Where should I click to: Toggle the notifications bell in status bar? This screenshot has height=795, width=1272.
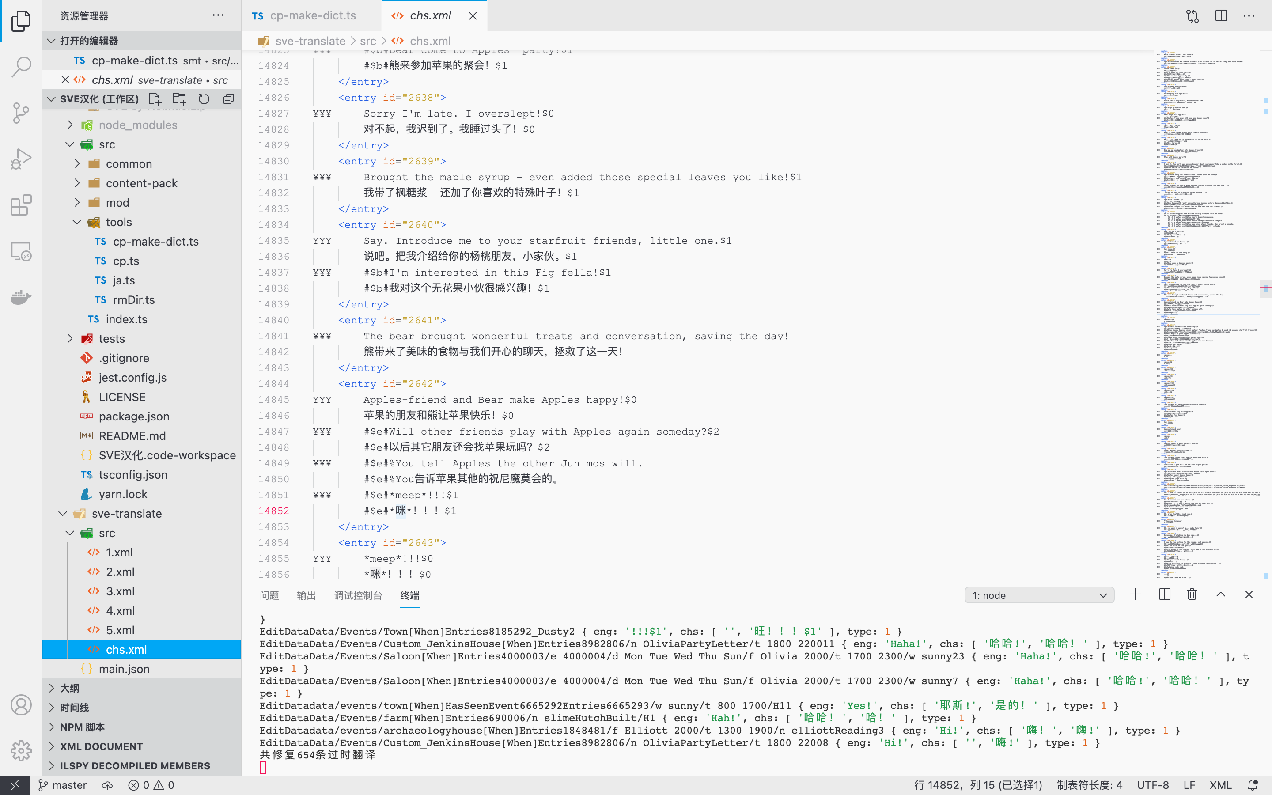point(1253,785)
